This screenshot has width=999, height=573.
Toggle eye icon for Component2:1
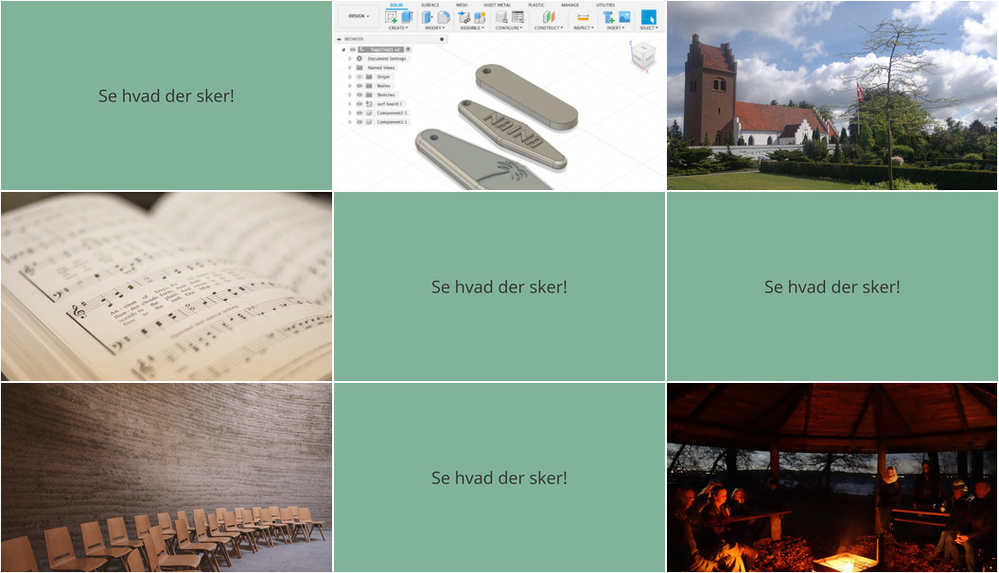coord(359,113)
